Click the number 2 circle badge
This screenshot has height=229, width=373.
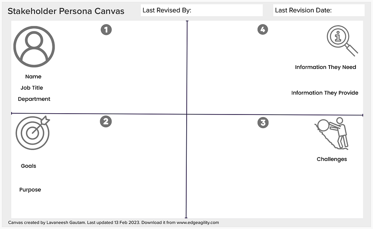(106, 122)
